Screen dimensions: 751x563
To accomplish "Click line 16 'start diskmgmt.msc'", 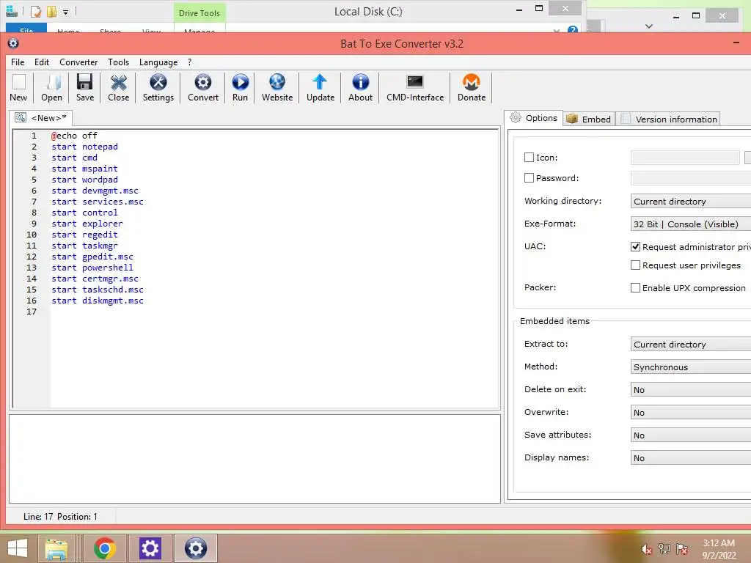I will click(98, 301).
